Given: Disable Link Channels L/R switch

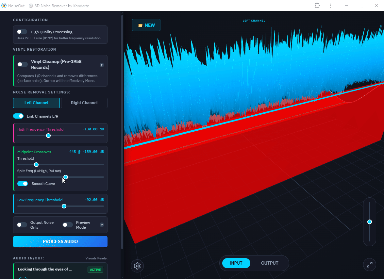Looking at the screenshot, I should (x=18, y=116).
